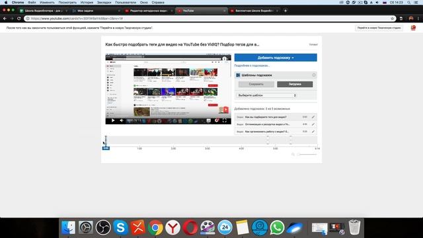Image resolution: width=423 pixels, height=238 pixels.
Task: Open Opera from the dock
Action: click(x=190, y=227)
